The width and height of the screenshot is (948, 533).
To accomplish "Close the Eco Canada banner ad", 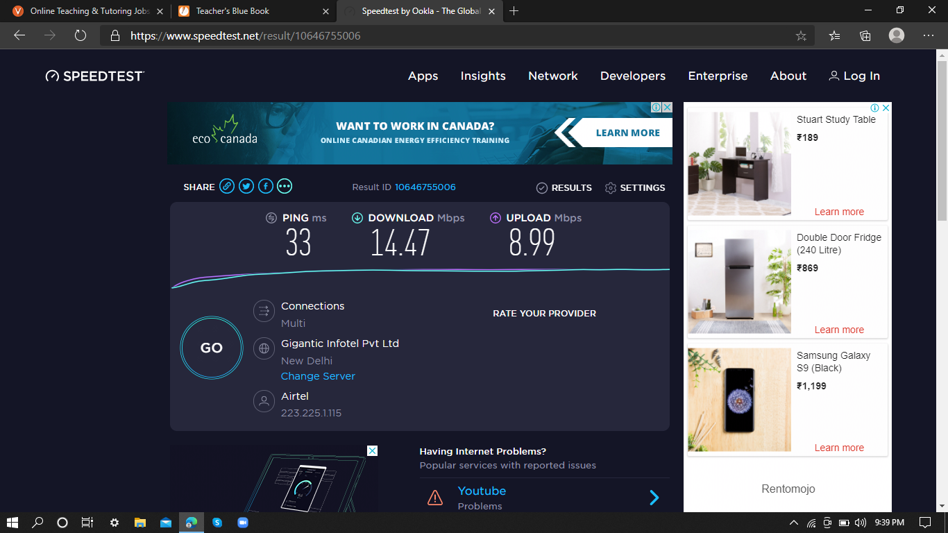I will [x=667, y=108].
